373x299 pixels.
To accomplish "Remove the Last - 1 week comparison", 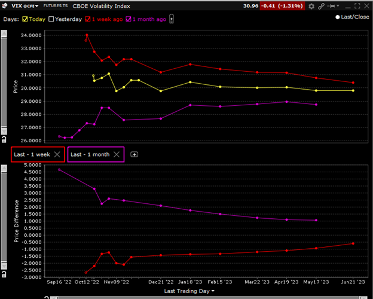I will (x=57, y=154).
